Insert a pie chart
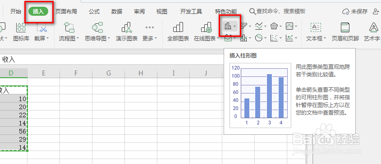 pyautogui.click(x=259, y=38)
